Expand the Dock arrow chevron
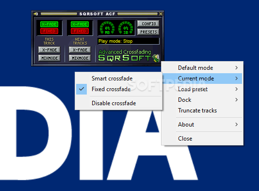Screen dimensions: 259x191 coord(237,100)
